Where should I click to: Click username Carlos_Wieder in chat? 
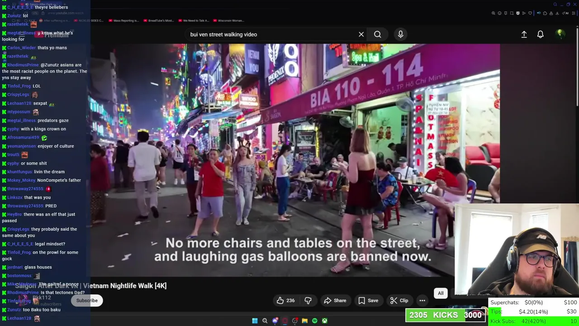(21, 48)
